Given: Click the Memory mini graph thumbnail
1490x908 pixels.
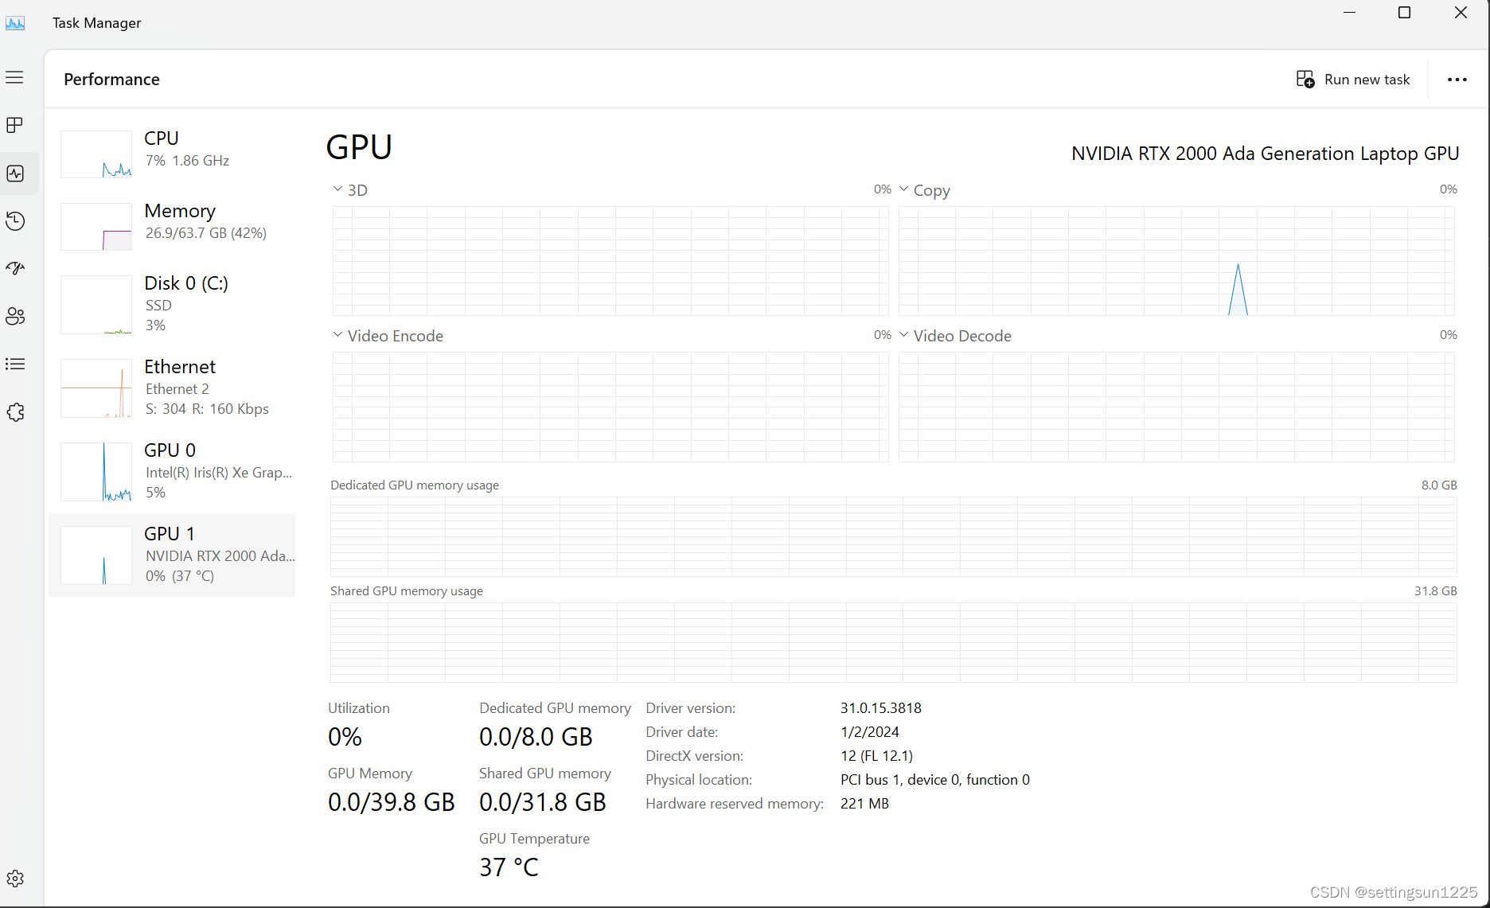Looking at the screenshot, I should [x=96, y=227].
